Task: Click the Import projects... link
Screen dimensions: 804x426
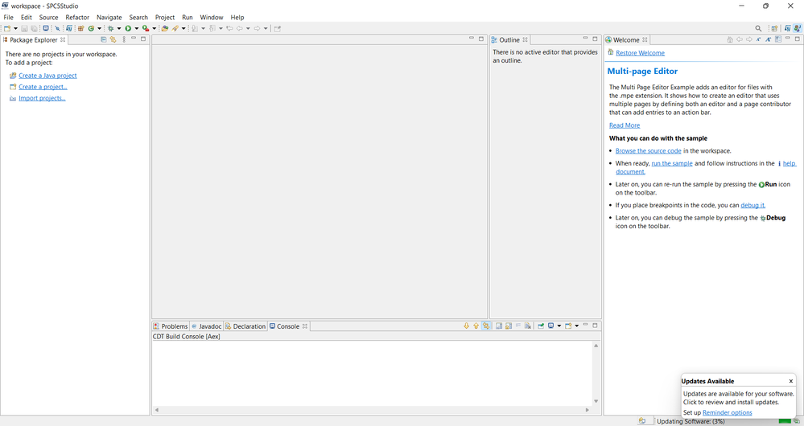Action: coord(42,98)
